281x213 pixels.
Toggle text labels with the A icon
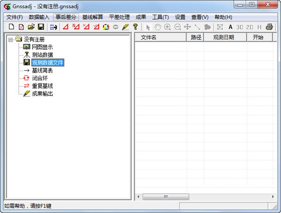coord(230,27)
